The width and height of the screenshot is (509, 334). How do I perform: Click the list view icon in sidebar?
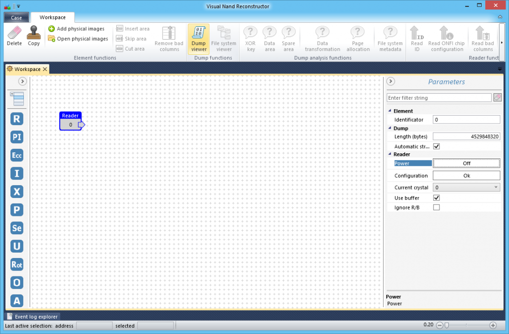[x=17, y=98]
